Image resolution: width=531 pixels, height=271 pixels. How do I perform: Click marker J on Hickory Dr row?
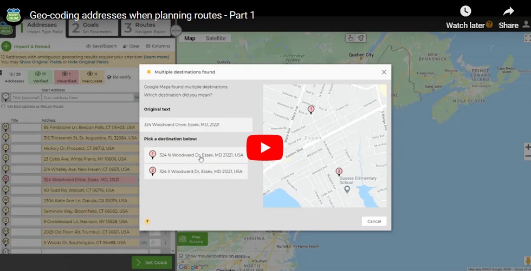pos(5,148)
